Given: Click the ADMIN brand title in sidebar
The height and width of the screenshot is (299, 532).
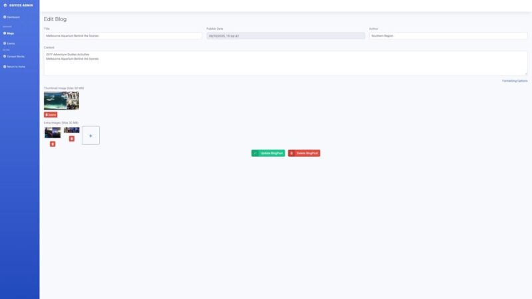Looking at the screenshot, I should (21, 5).
